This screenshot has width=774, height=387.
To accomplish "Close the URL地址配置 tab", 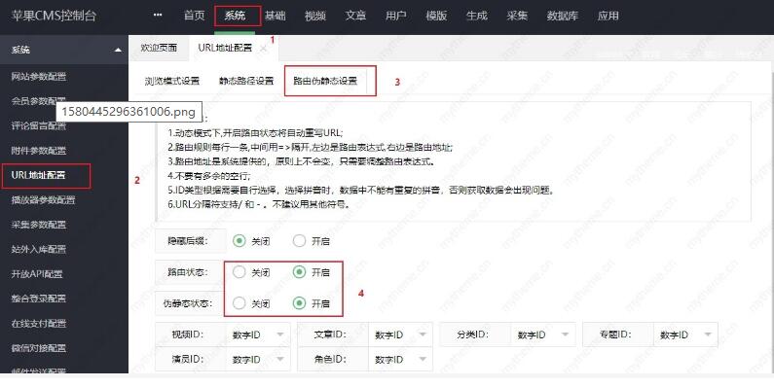I will pos(264,48).
